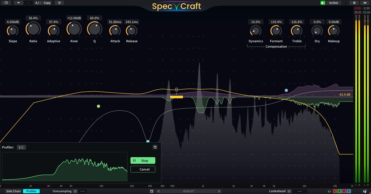Toggle the Oversampling power switch
This screenshot has height=194, width=371.
[x=75, y=191]
